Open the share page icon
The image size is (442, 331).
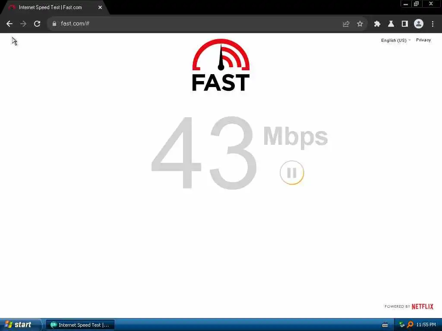coord(346,24)
